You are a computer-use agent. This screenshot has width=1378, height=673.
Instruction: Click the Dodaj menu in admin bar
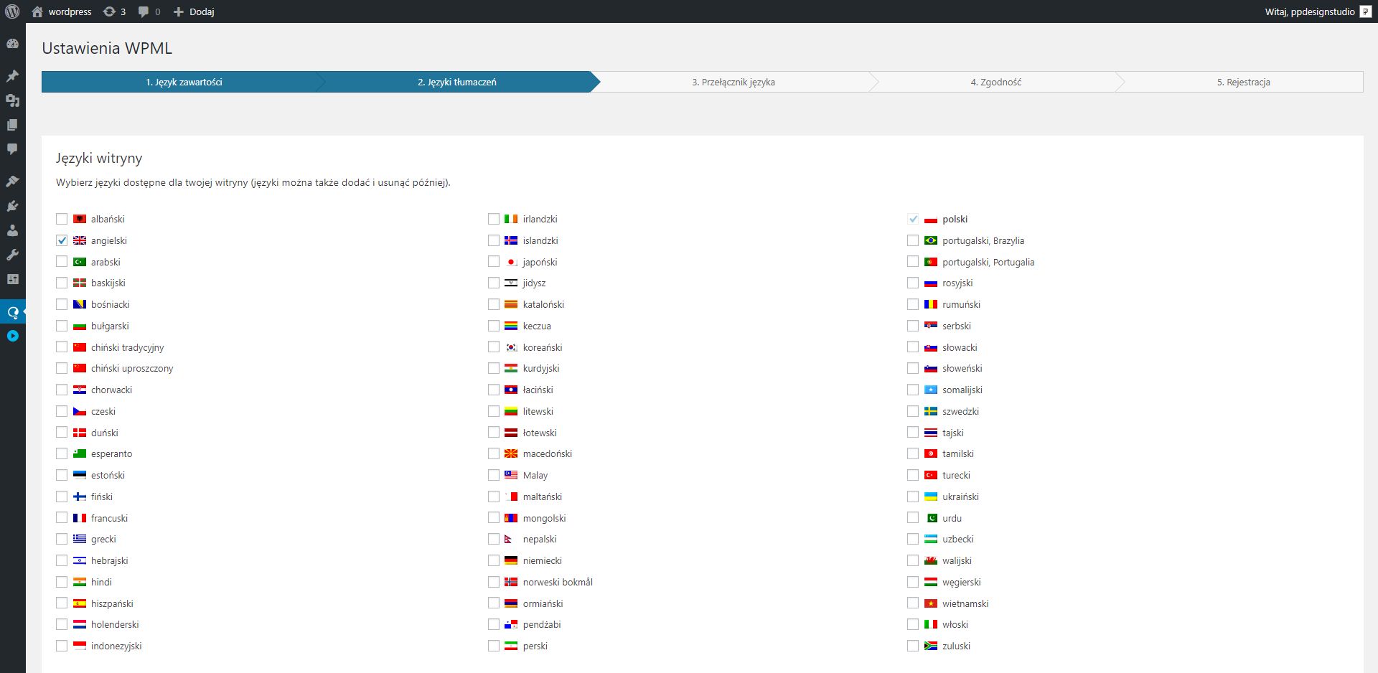pos(194,11)
